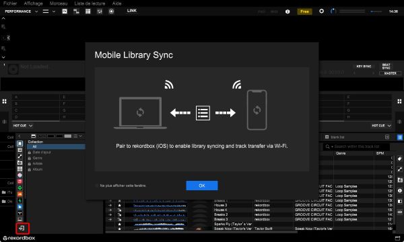Confirm the Mobile Library Sync dialog with OK
The height and width of the screenshot is (242, 404).
point(202,186)
